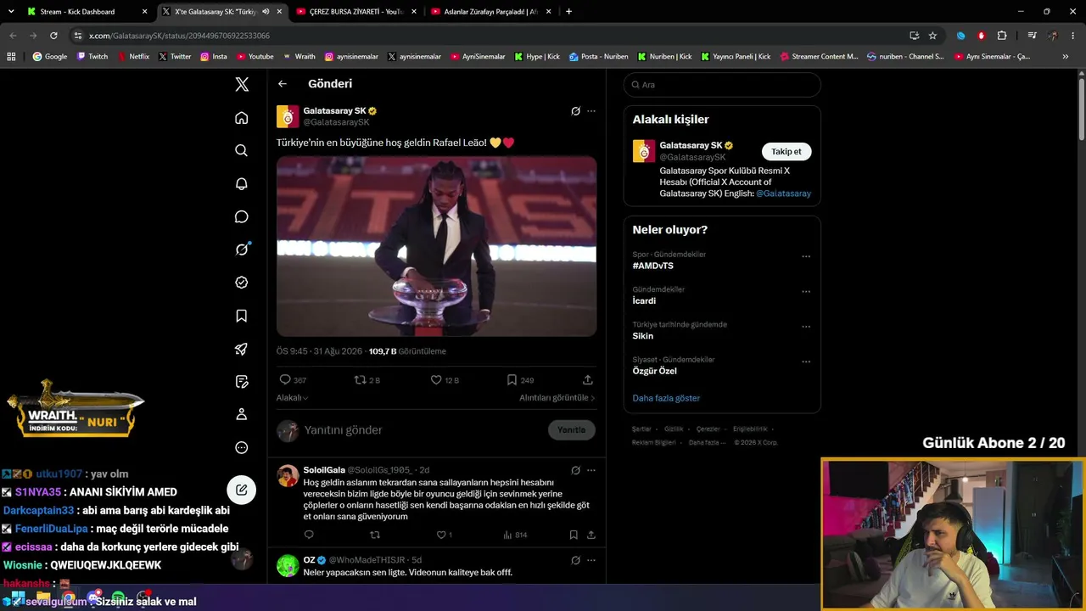Open X direct messages chat icon
1086x611 pixels.
point(242,216)
